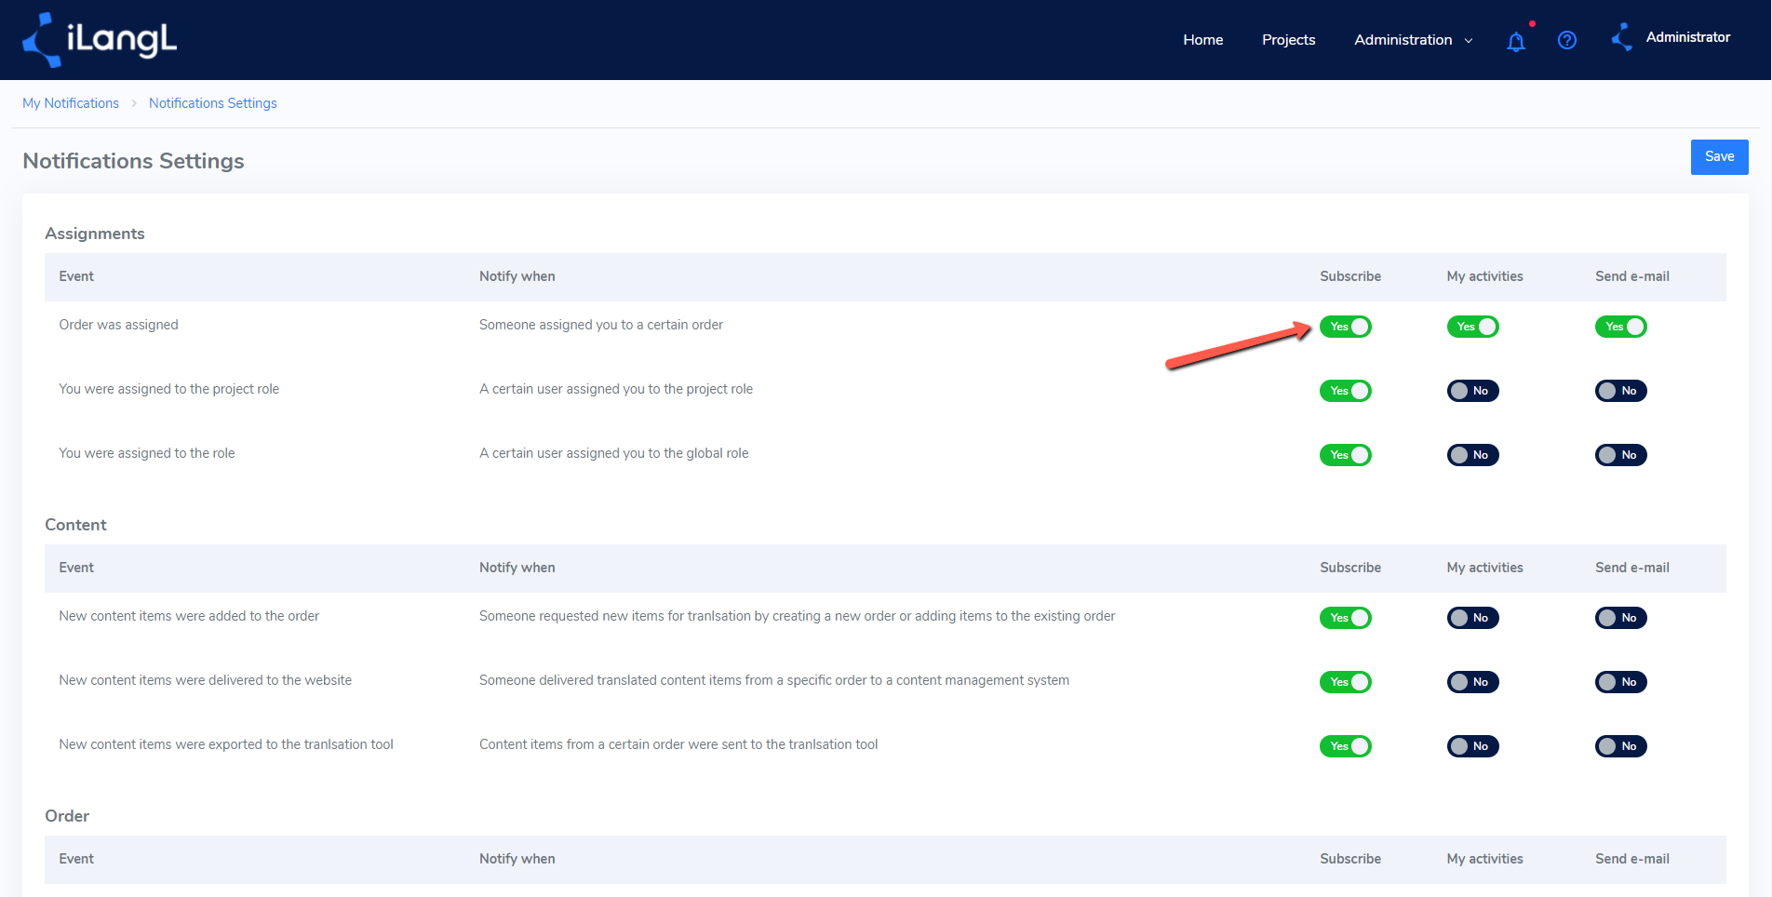This screenshot has width=1772, height=897.
Task: Open the help question mark icon
Action: point(1567,40)
